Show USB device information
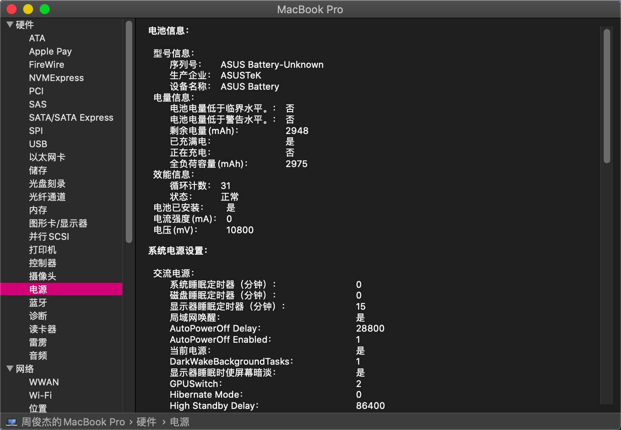The width and height of the screenshot is (621, 430). coord(38,144)
